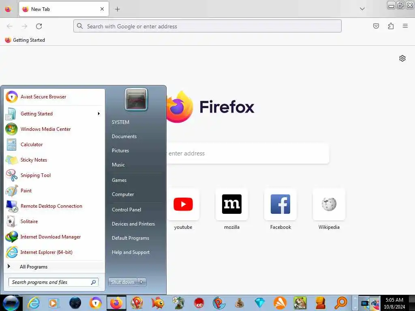Click the Windows Start orb
Viewport: 415px width, 311px height.
coord(11,303)
